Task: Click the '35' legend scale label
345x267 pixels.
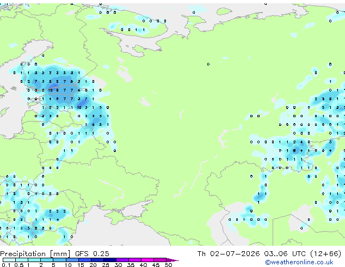Action: click(x=131, y=265)
